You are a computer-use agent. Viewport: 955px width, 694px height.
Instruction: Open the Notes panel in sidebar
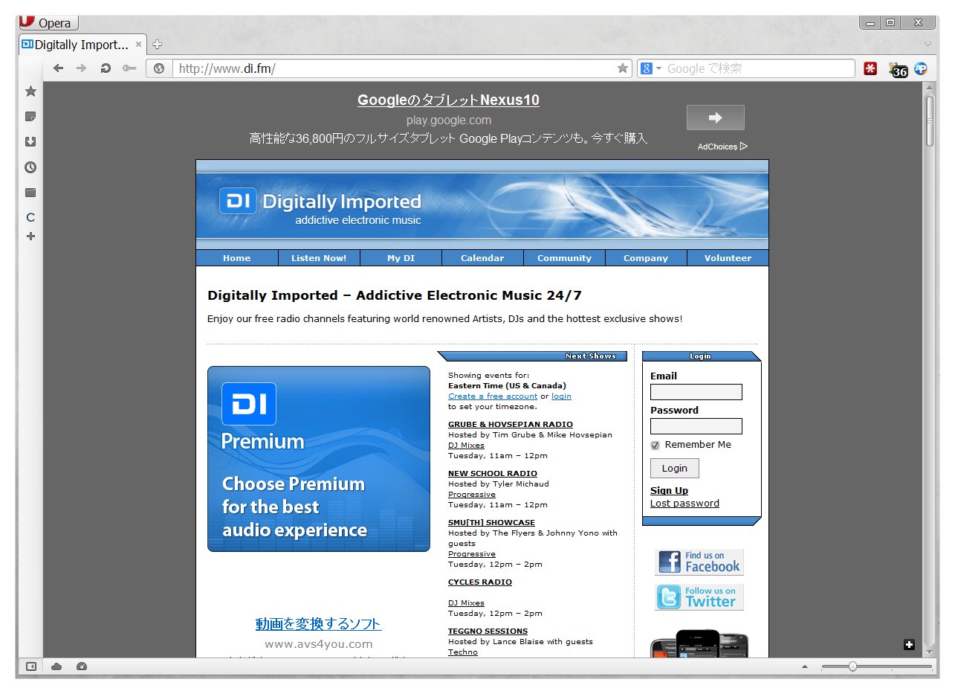(x=30, y=117)
